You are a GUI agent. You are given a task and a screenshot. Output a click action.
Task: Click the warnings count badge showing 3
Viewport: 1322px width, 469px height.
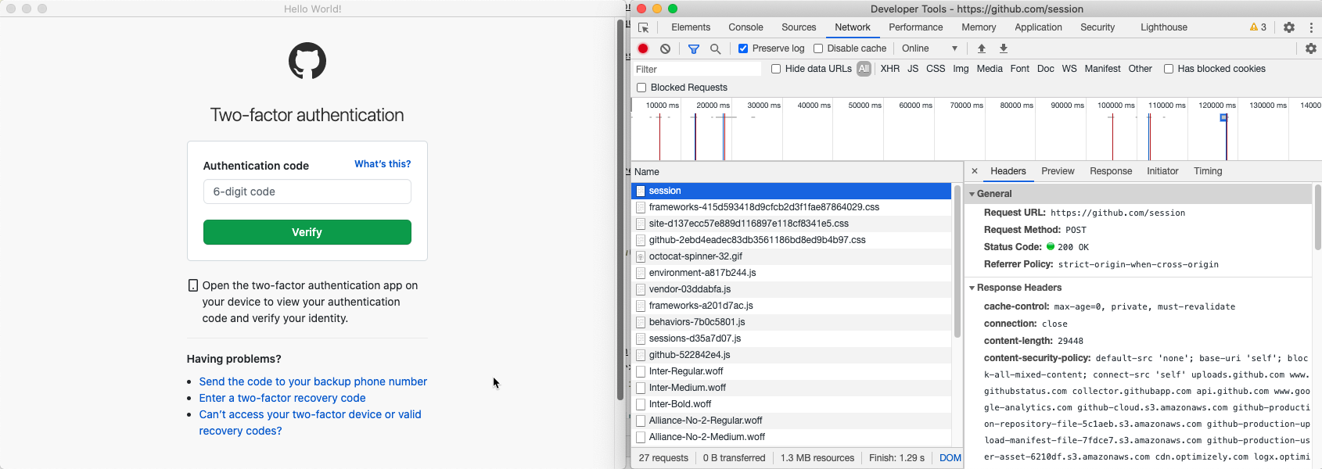click(1258, 27)
